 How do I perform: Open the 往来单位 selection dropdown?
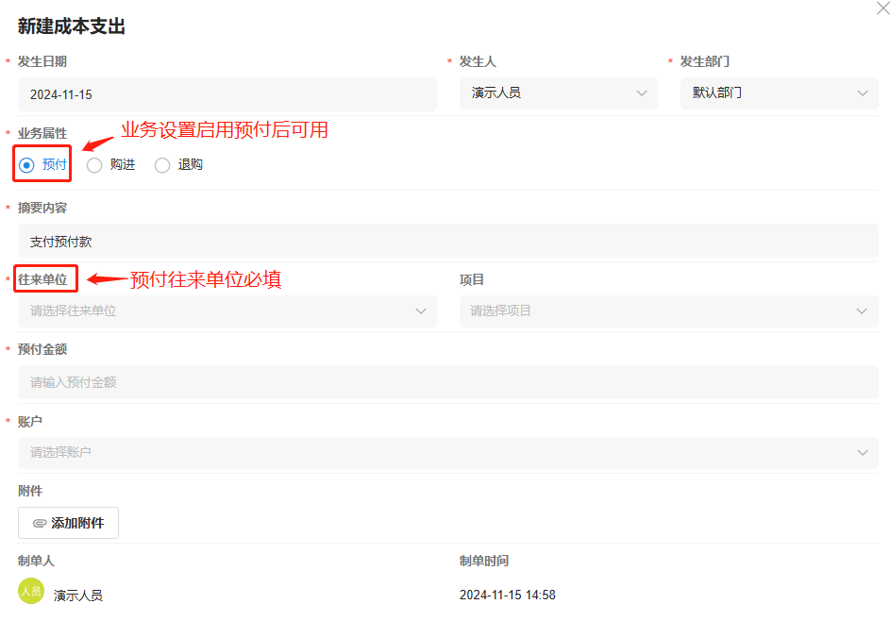(x=227, y=310)
